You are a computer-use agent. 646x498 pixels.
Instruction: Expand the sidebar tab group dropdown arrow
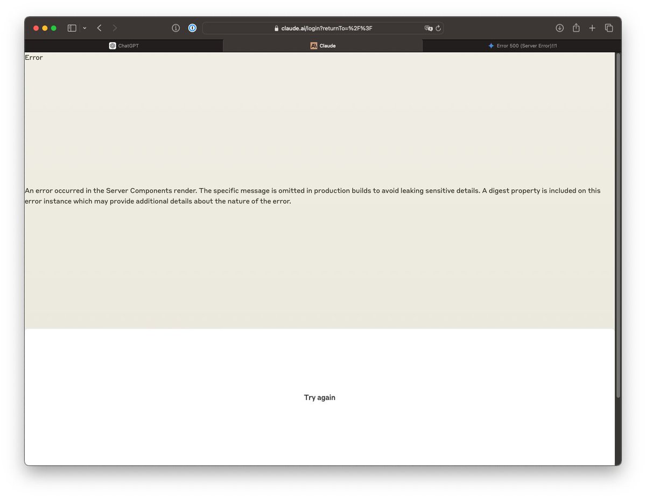tap(85, 28)
